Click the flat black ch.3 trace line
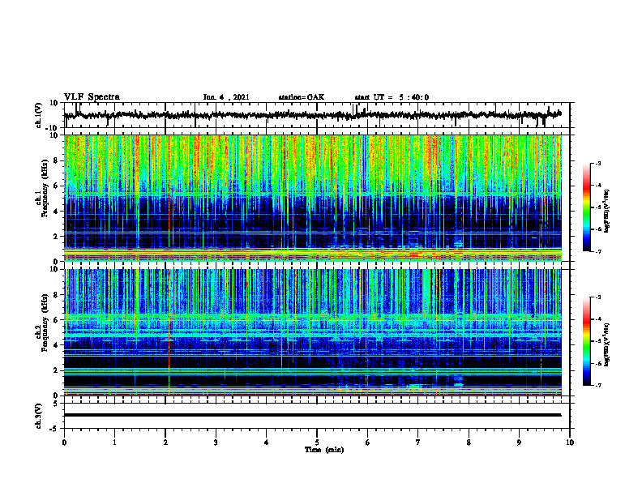 coord(313,415)
